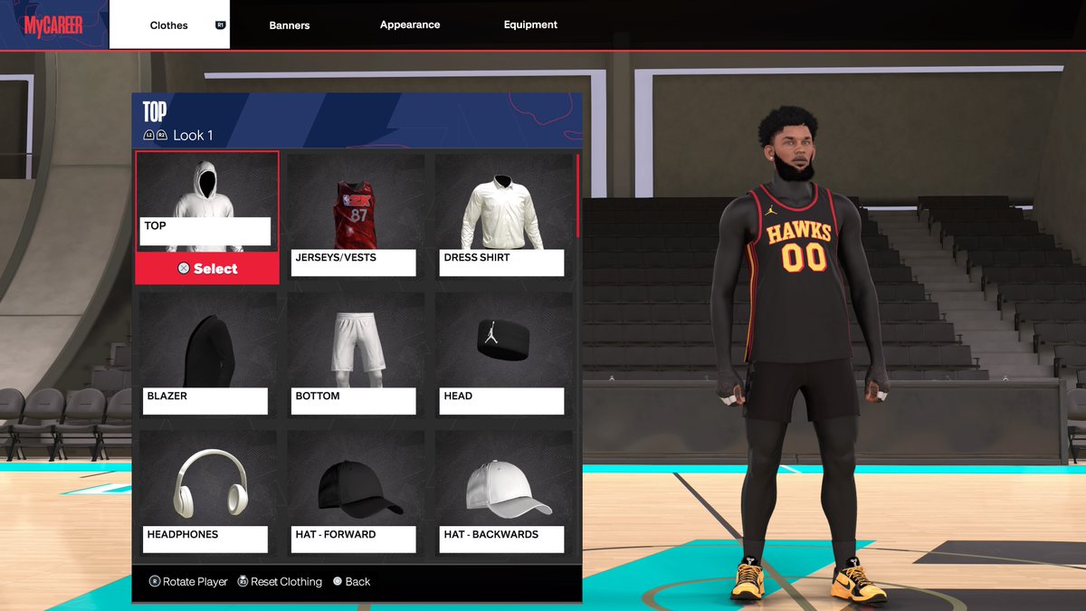This screenshot has width=1086, height=611.
Task: Open the BLAZER category
Action: pyautogui.click(x=207, y=354)
